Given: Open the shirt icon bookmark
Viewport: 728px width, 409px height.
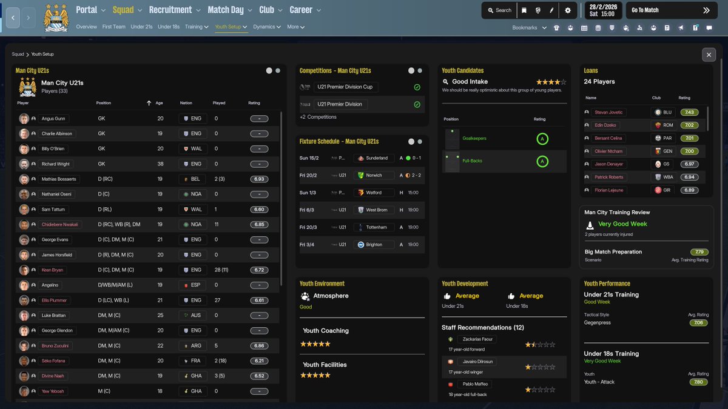Looking at the screenshot, I should 556,28.
